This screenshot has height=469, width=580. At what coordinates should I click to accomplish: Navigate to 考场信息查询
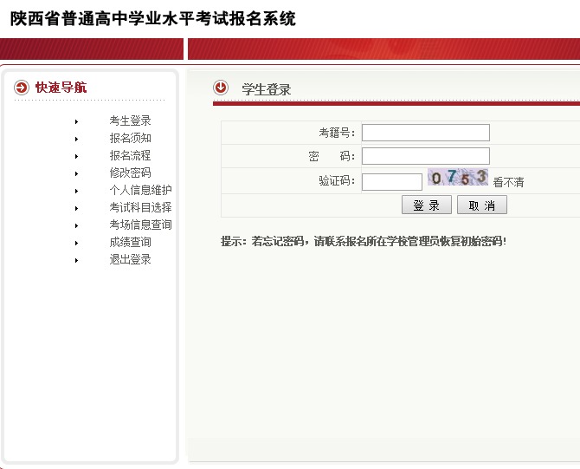coord(140,225)
